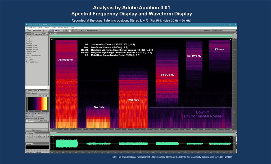
Task: Apply the Vocal Remove favorite
Action: coord(30,37)
